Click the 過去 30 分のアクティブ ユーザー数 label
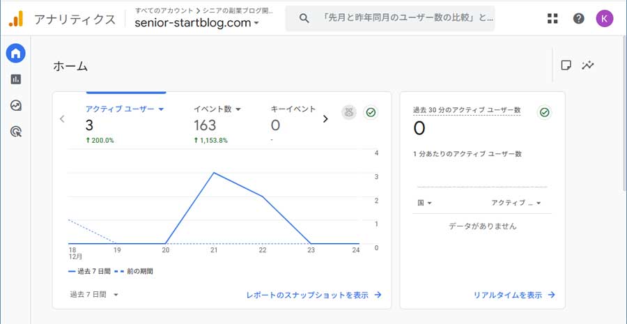The image size is (627, 324). pyautogui.click(x=467, y=110)
